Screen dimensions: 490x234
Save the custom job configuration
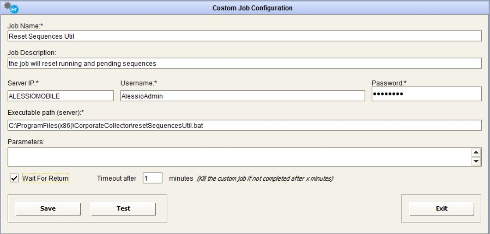pyautogui.click(x=48, y=208)
